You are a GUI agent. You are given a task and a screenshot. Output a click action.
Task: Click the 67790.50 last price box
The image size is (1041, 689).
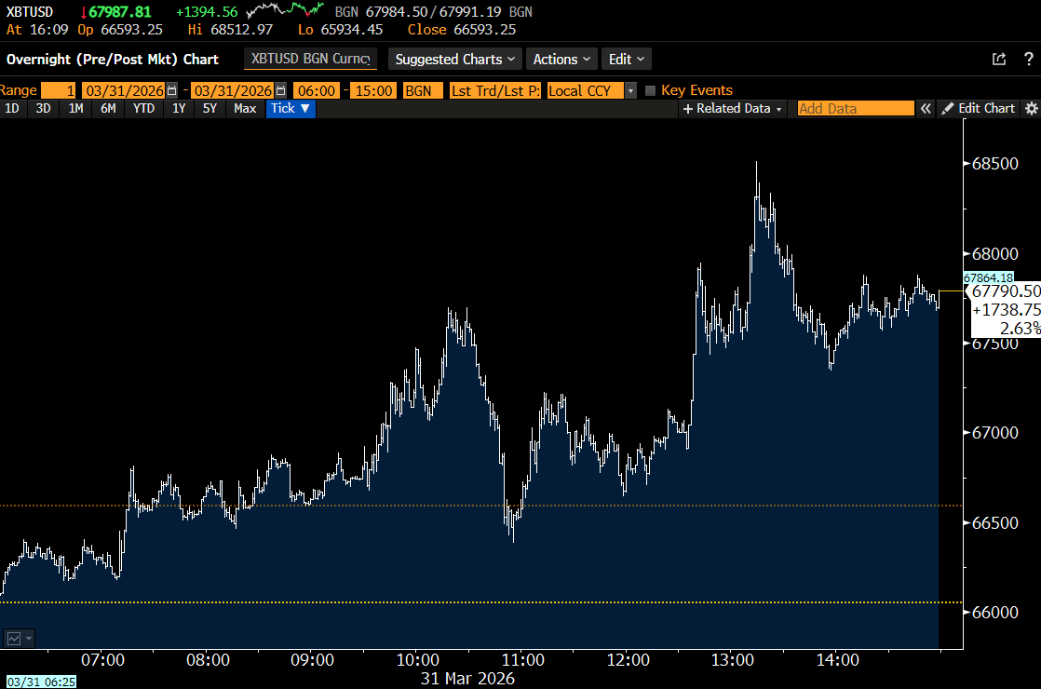tap(1006, 291)
